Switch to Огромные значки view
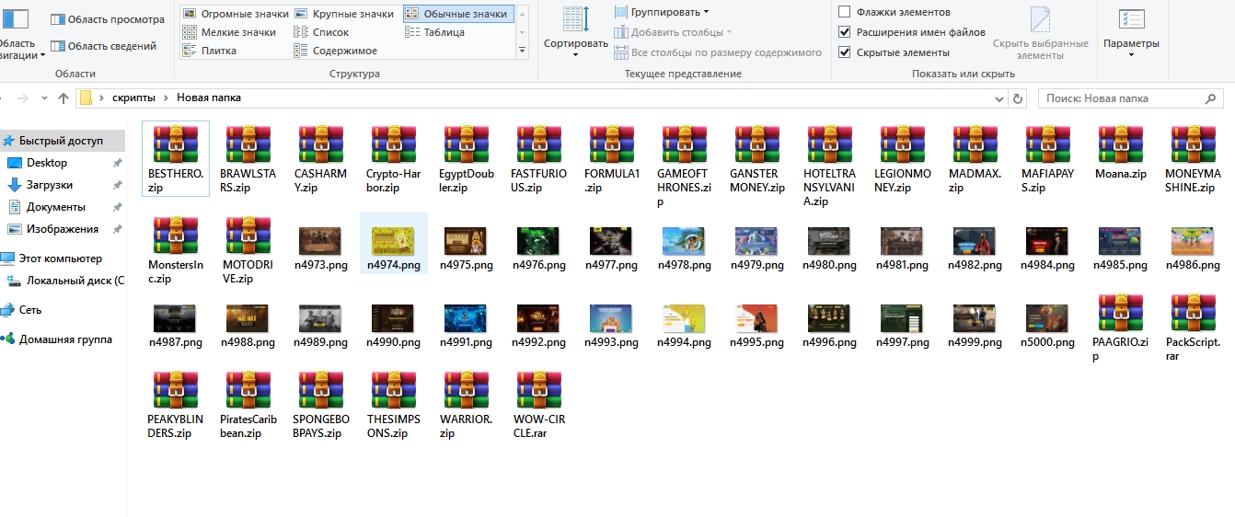The width and height of the screenshot is (1235, 517). pos(236,14)
